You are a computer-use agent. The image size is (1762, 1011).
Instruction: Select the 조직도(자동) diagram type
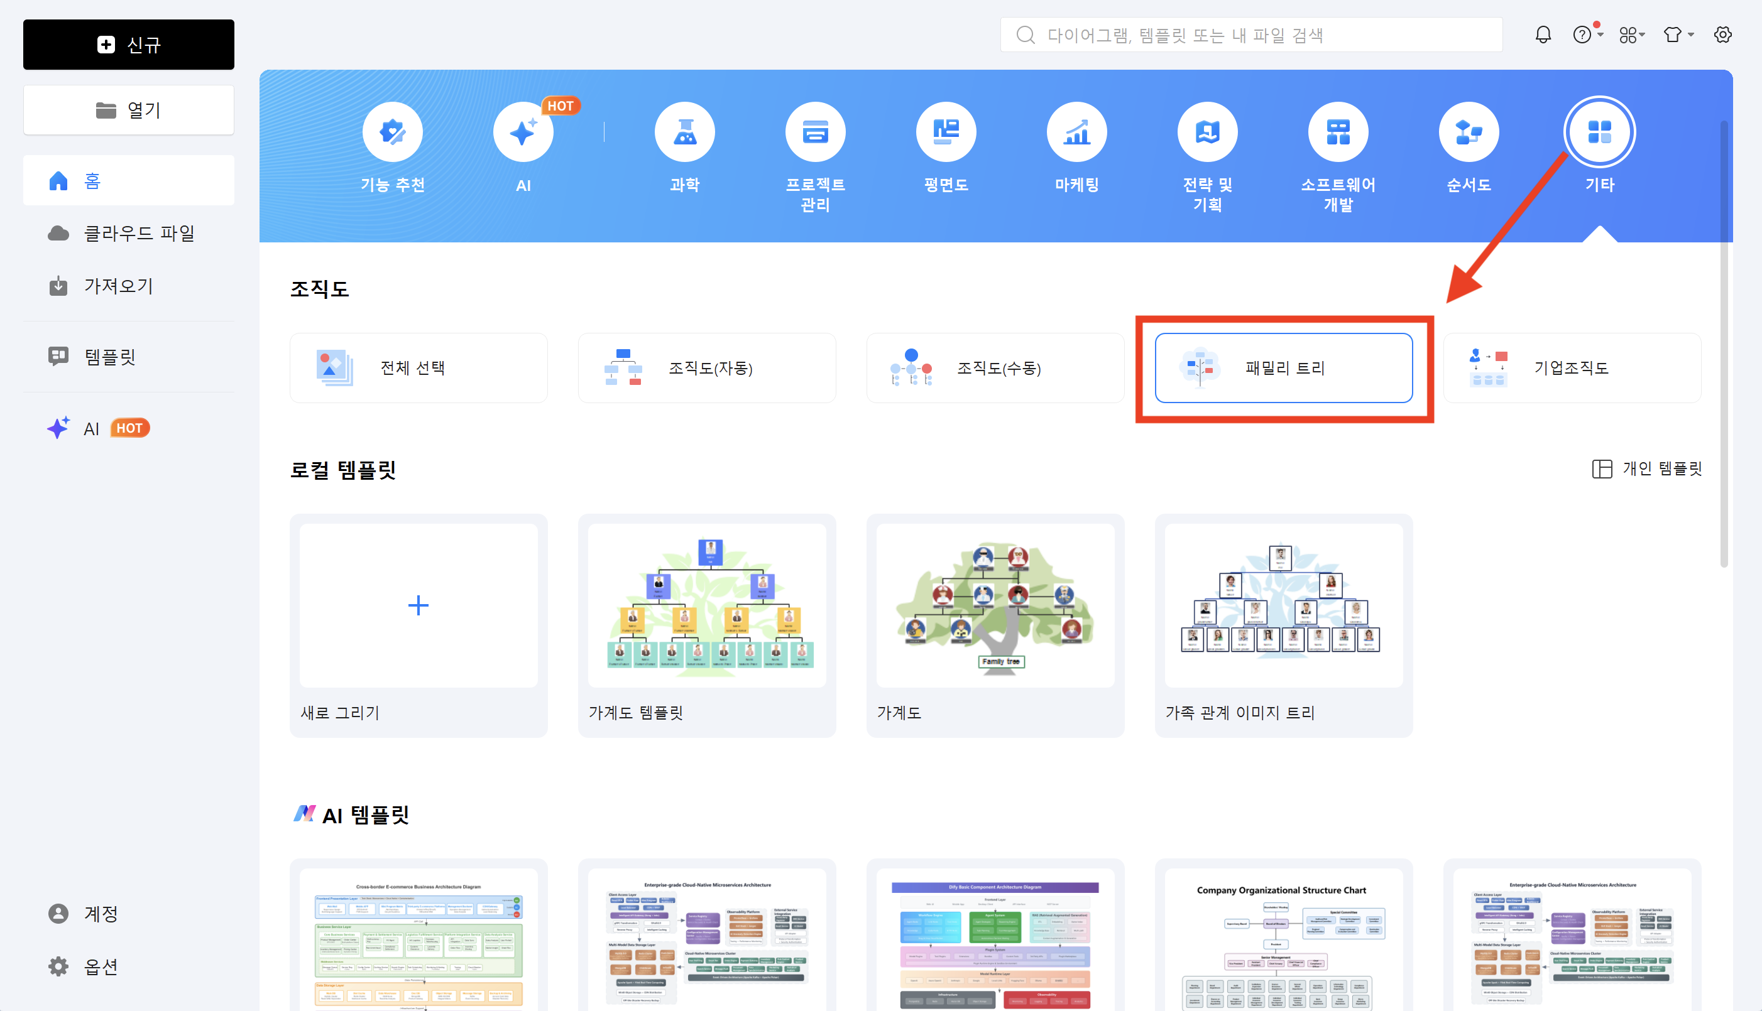706,368
